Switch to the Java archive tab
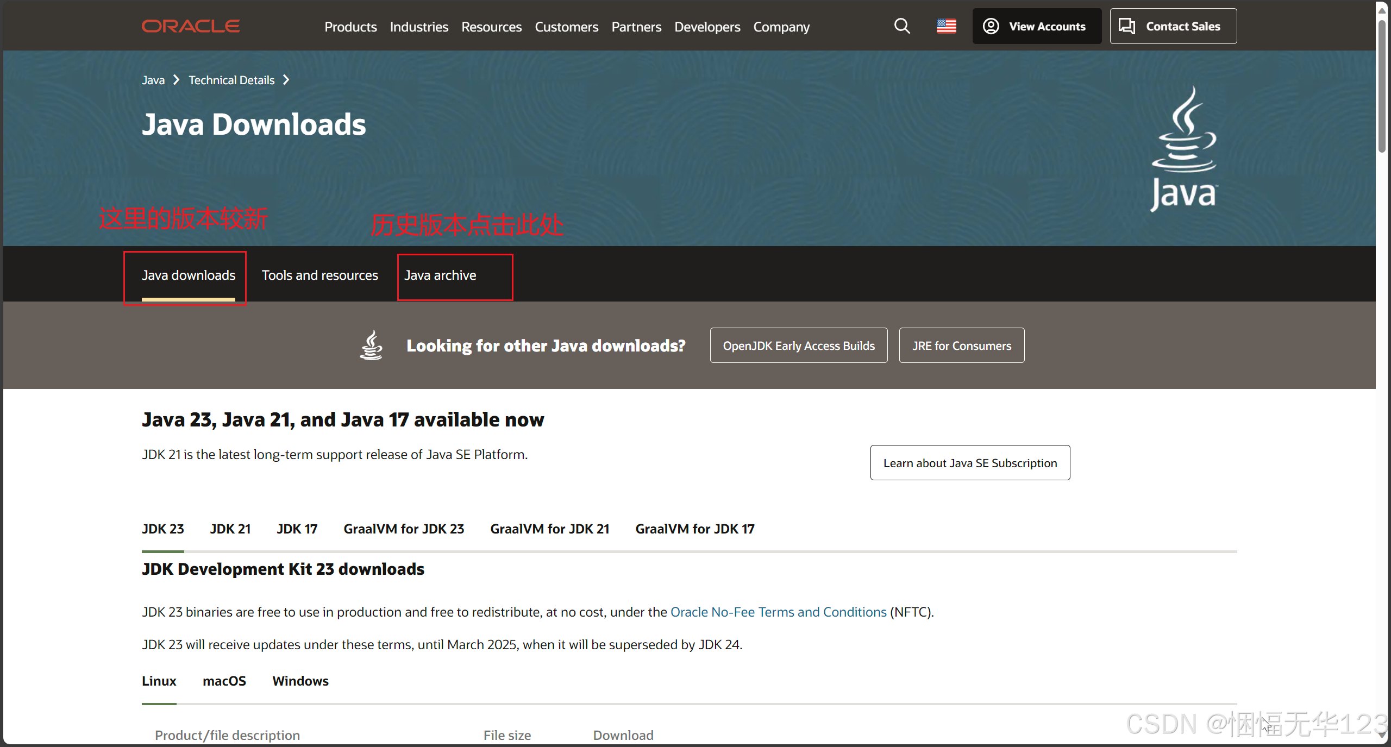The width and height of the screenshot is (1391, 747). pos(440,275)
